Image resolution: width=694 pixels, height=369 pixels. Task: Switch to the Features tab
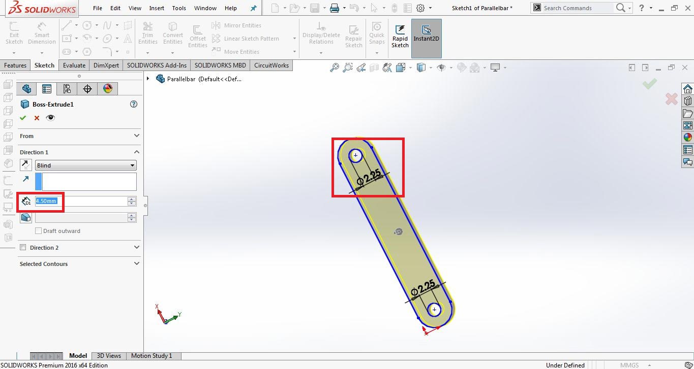15,65
